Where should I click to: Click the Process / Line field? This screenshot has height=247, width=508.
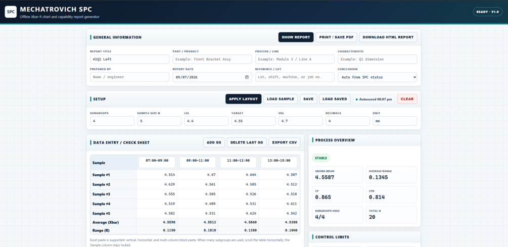295,59
